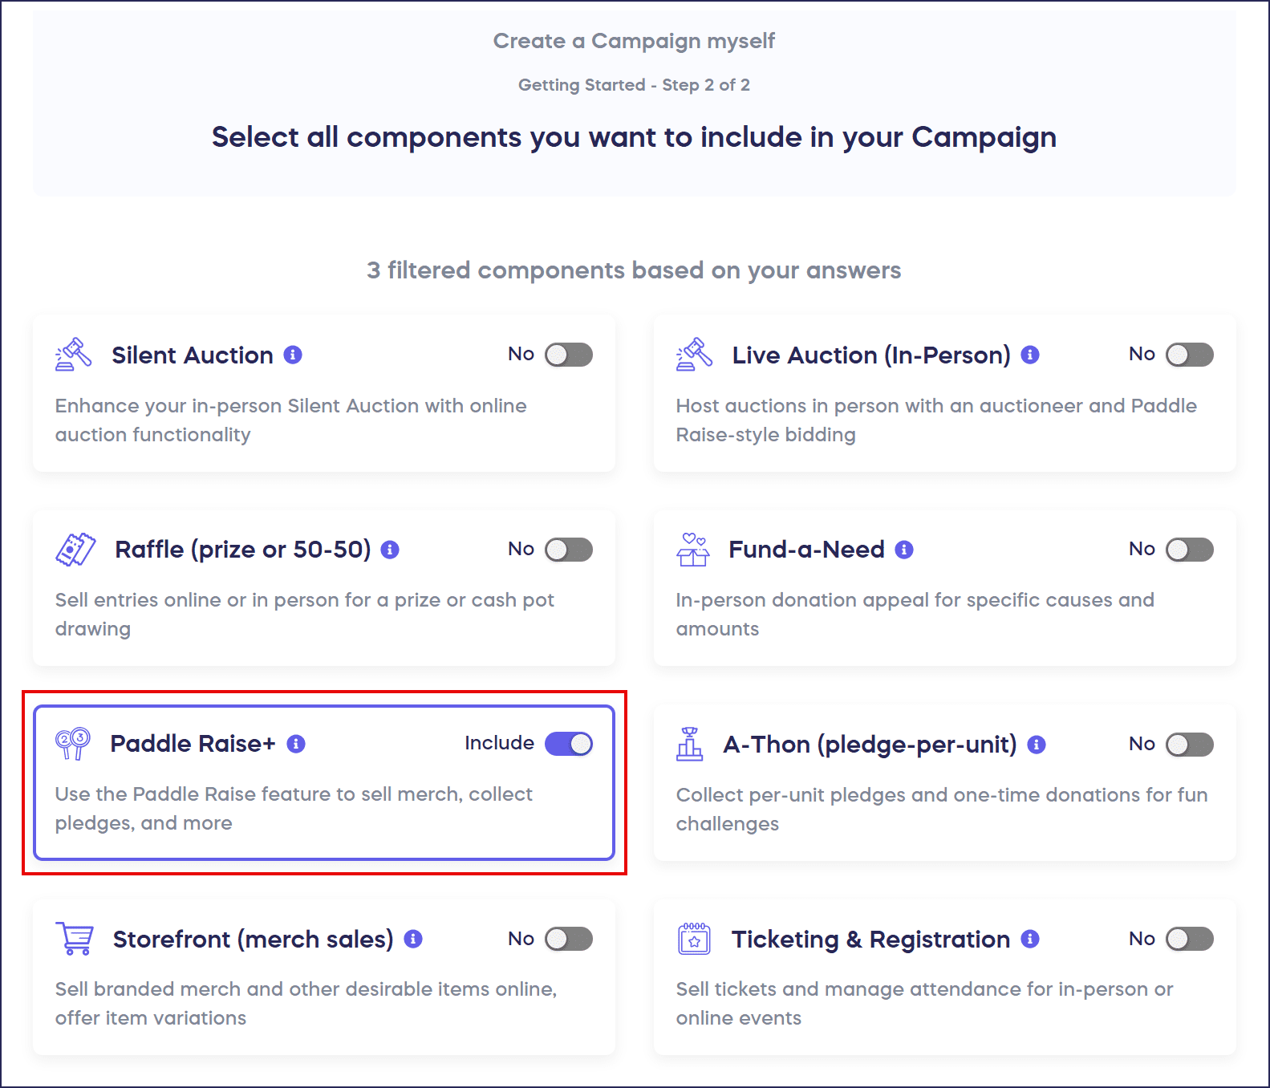Switch on the Raffle toggle
The height and width of the screenshot is (1088, 1270).
tap(569, 550)
